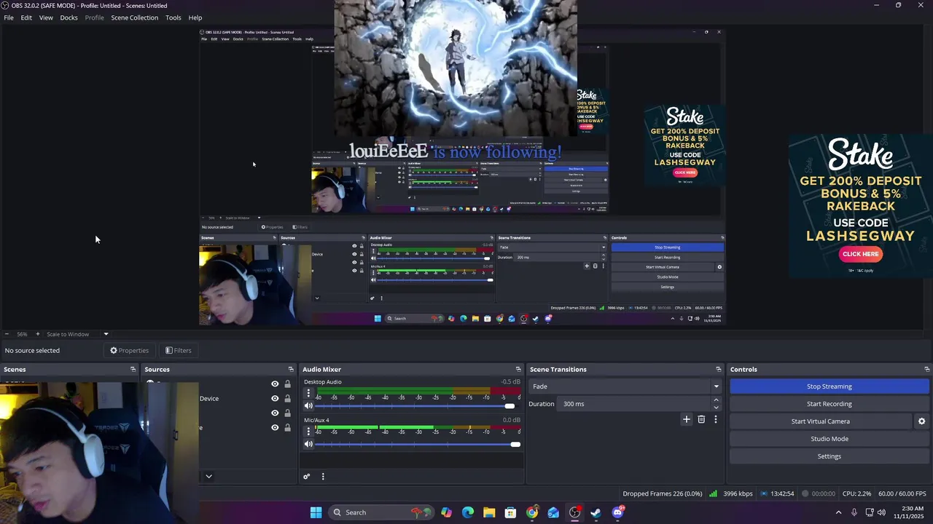
Task: Click Start Recording button
Action: pyautogui.click(x=829, y=404)
